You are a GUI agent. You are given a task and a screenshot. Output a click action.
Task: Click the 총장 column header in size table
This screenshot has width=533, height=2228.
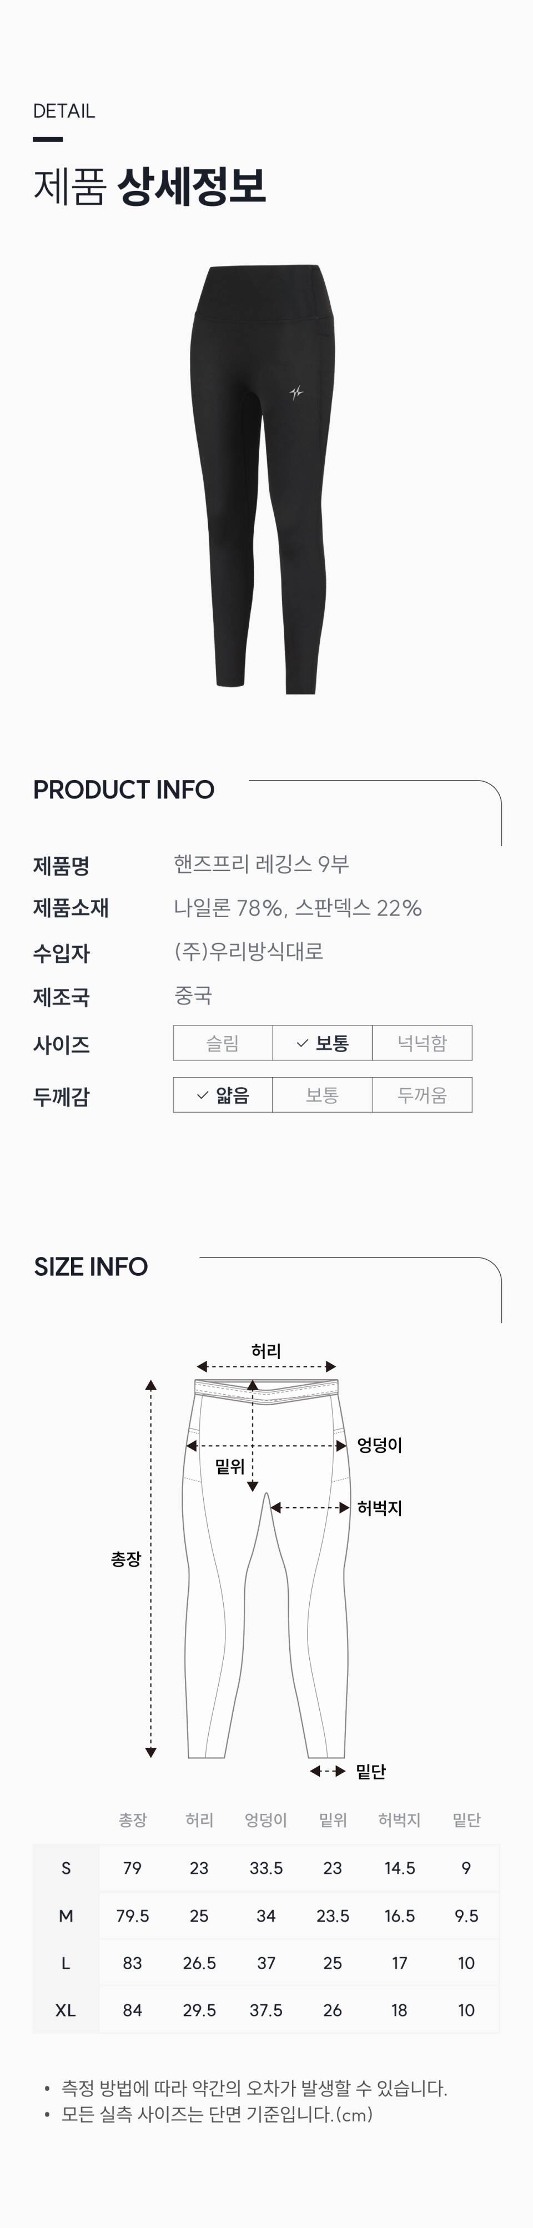pyautogui.click(x=132, y=1820)
